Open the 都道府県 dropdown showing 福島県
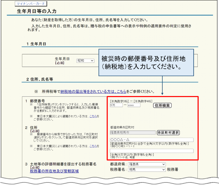This screenshot has height=190, width=219. 147,164
